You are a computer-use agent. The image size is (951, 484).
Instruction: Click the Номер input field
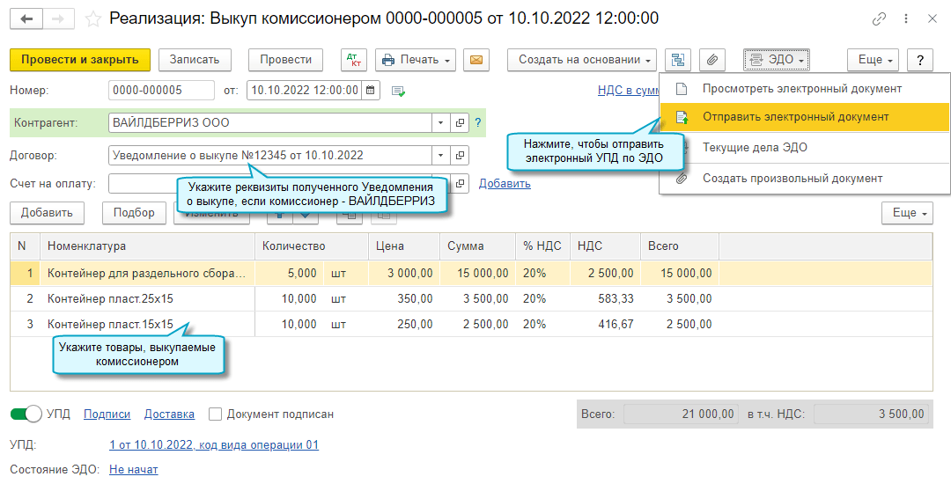160,91
